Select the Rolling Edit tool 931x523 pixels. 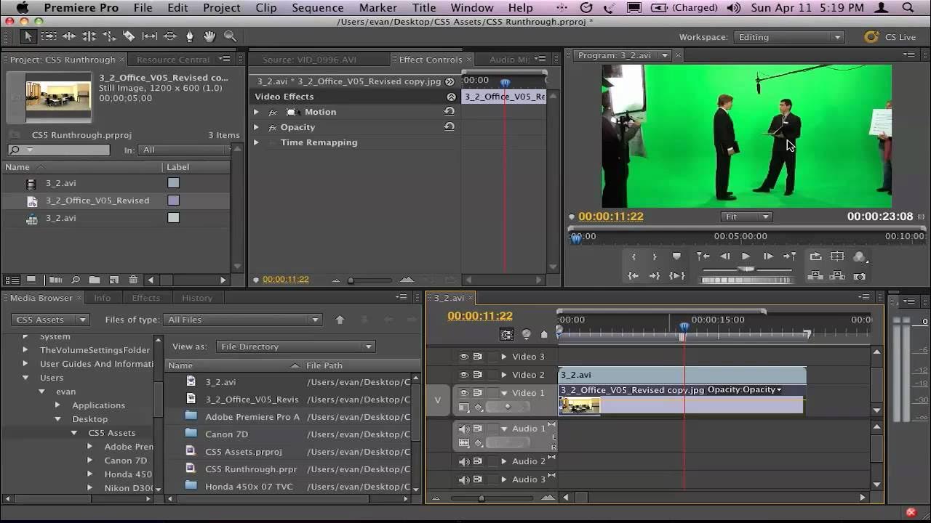coord(89,36)
